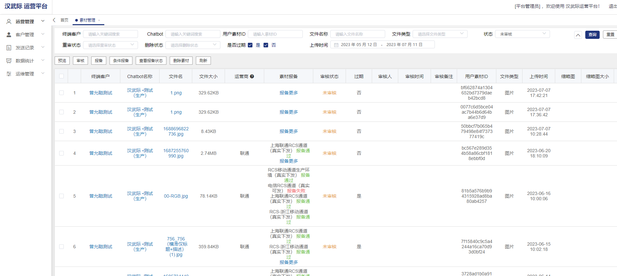Click the 终端客户 search input
The image size is (617, 276).
[x=111, y=34]
